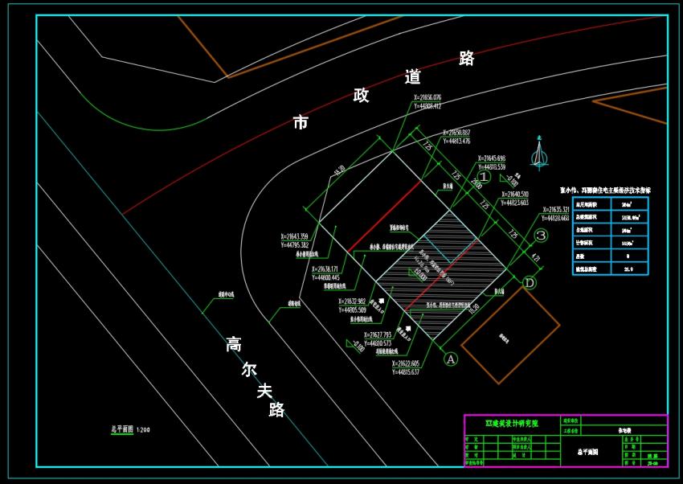Select the drawing title 总平面图 1:200

130,429
